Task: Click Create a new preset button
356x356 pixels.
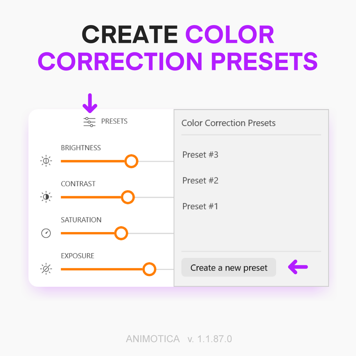Action: [x=229, y=267]
